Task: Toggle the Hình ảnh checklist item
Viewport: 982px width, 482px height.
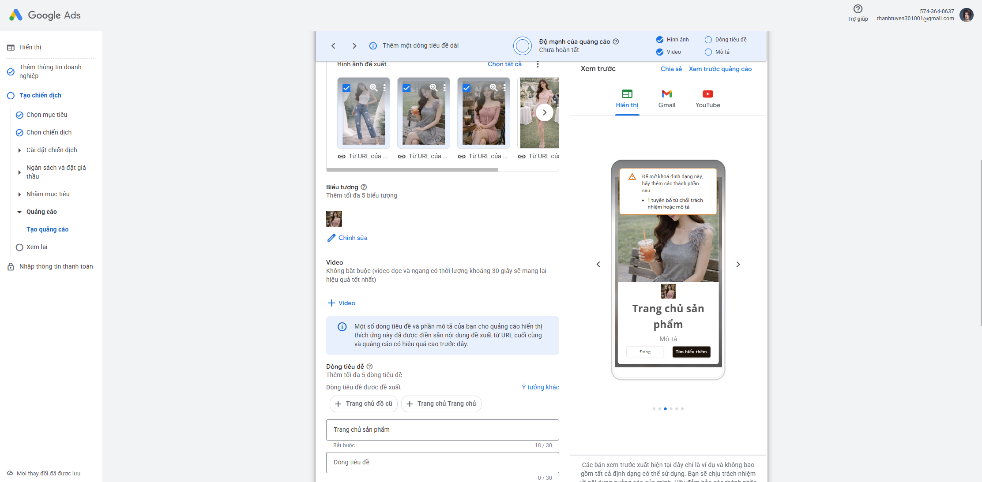Action: tap(660, 40)
